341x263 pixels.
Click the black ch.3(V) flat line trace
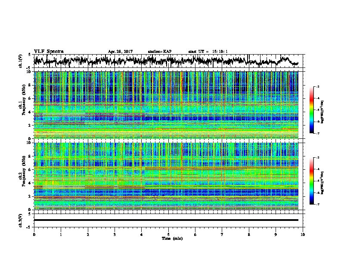point(166,220)
